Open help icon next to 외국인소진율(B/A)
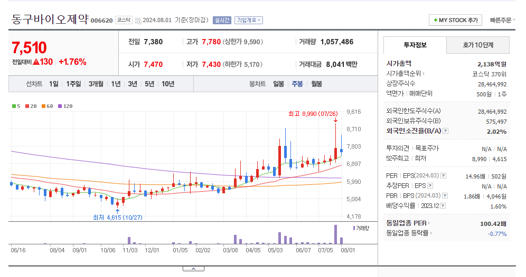Viewport: 526px width, 277px height. point(446,131)
